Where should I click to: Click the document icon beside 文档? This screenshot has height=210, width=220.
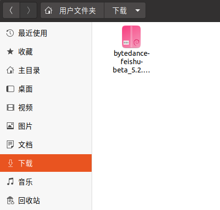click(x=10, y=144)
